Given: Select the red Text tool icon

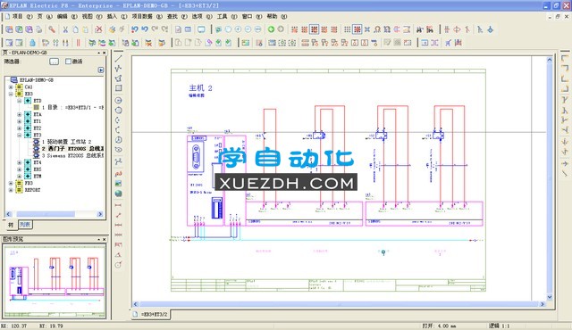Looking at the screenshot, I should click(119, 174).
